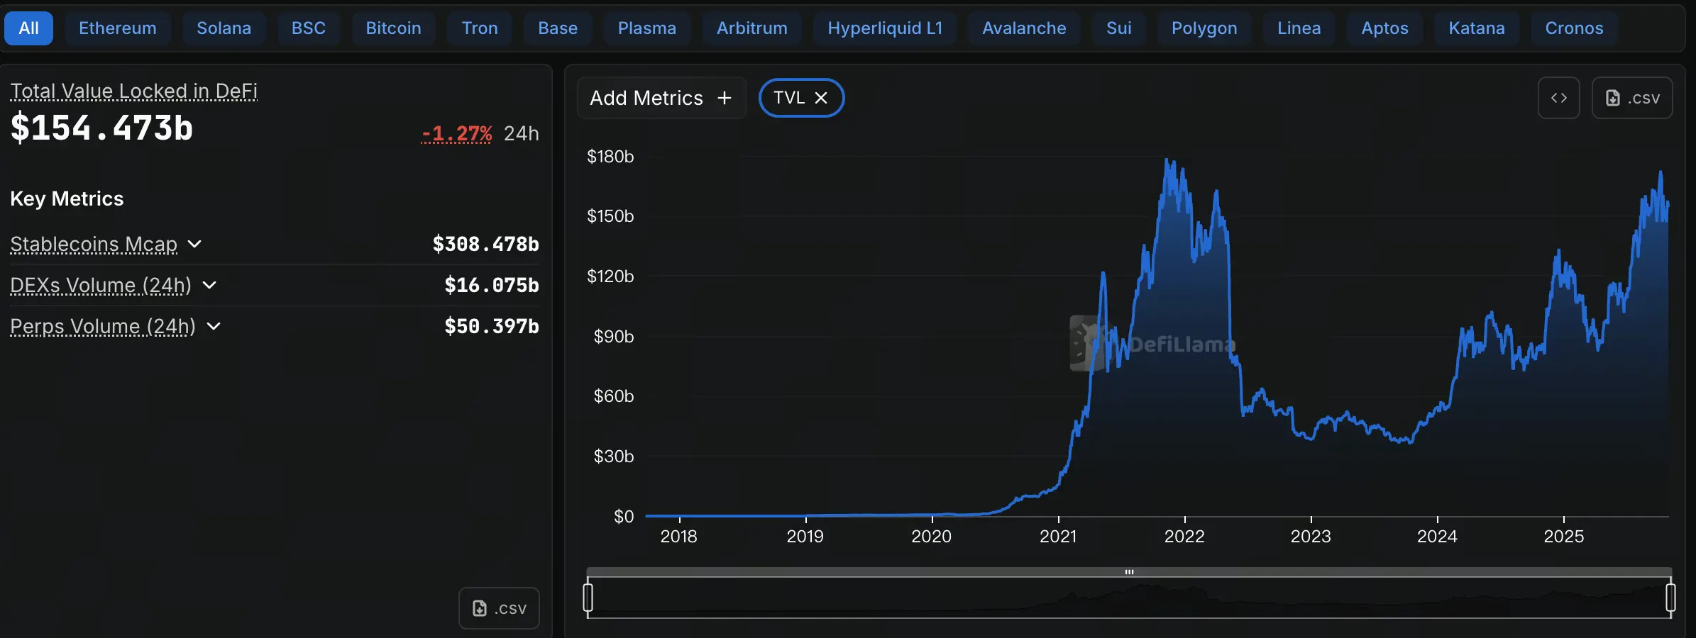
Task: Expand the DEXs Volume (24h) chevron
Action: point(209,285)
